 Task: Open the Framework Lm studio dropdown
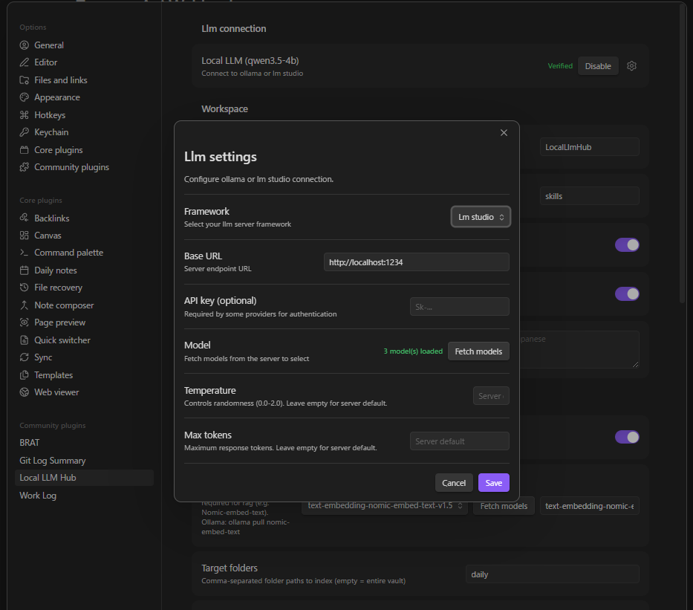(481, 217)
